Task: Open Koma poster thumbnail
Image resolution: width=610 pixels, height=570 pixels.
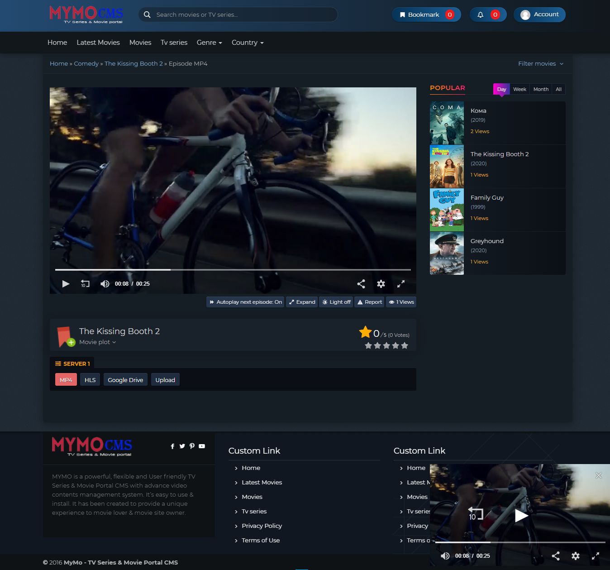Action: coord(447,123)
